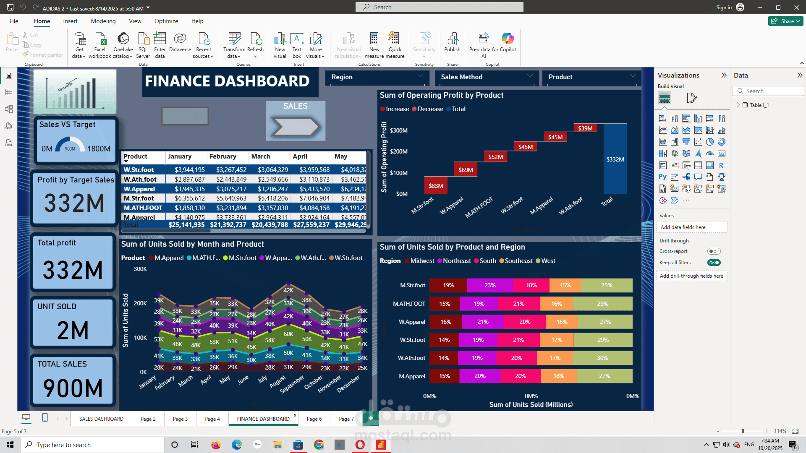806x453 pixels.
Task: Click the table visual's vertical scrollbar
Action: click(x=368, y=190)
